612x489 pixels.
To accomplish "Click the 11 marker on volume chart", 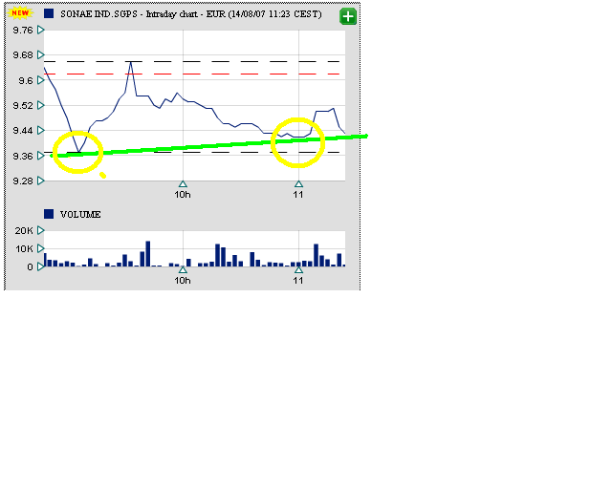I will coord(298,270).
